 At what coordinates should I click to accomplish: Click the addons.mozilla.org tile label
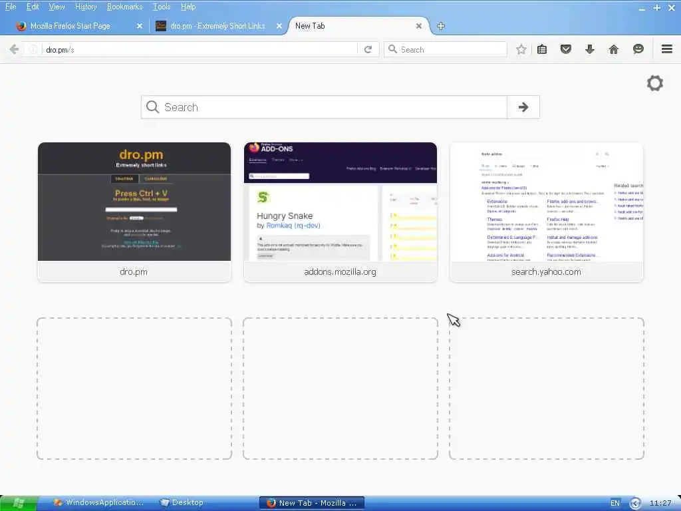click(x=340, y=272)
